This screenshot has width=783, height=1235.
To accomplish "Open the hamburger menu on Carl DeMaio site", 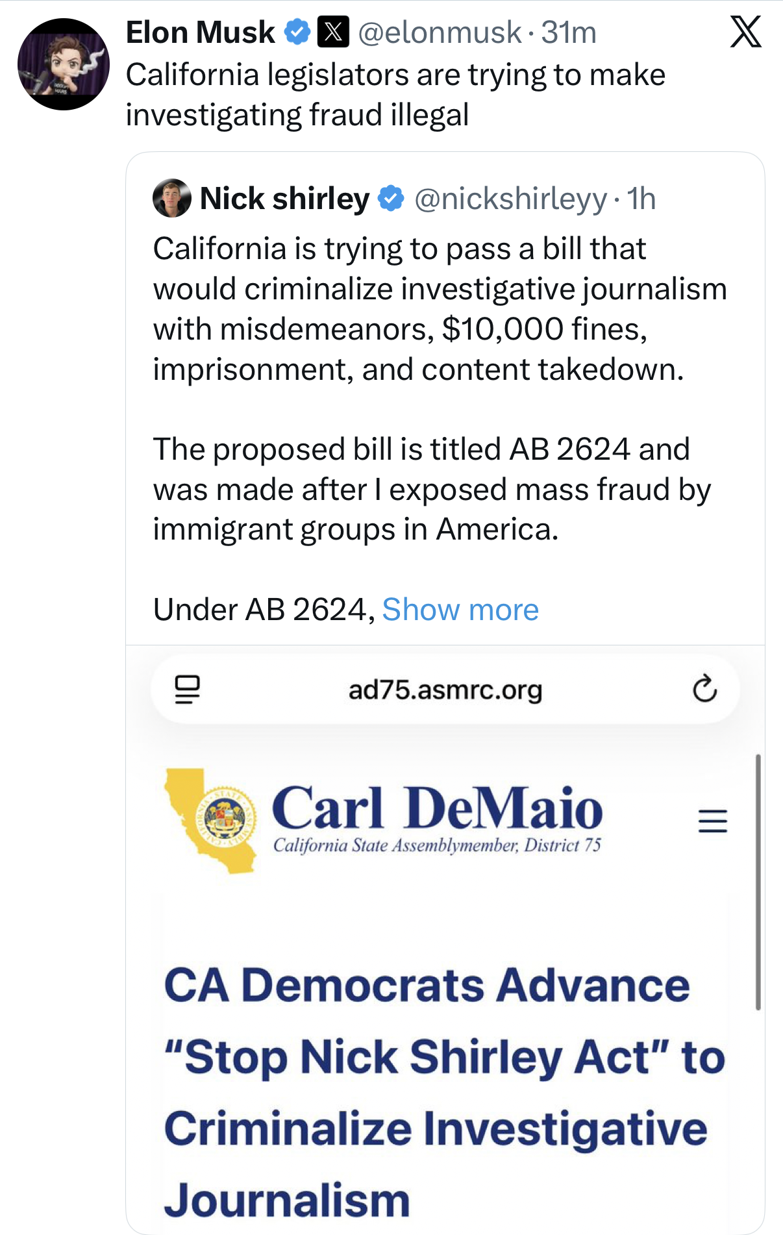I will coord(712,821).
